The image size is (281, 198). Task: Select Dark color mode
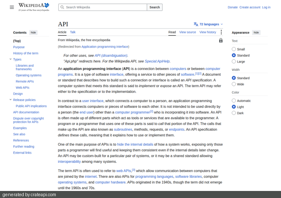(234, 113)
